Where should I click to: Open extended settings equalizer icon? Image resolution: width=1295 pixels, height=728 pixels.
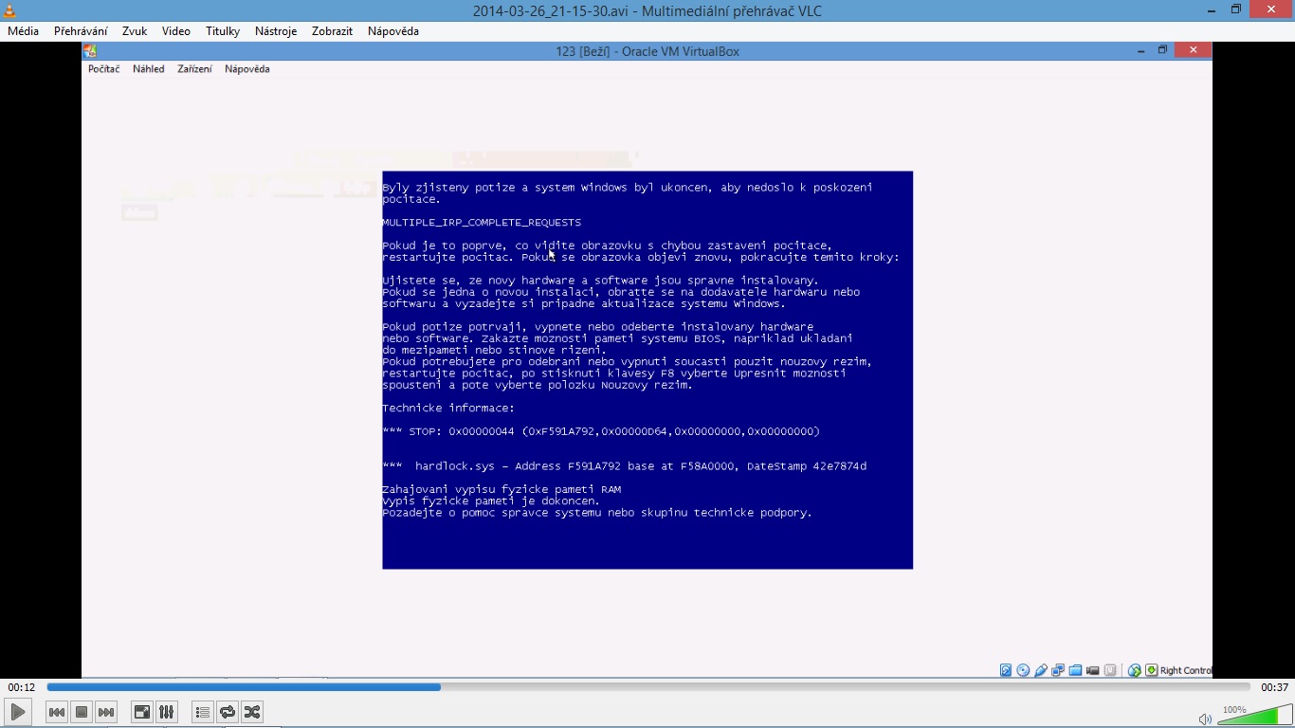pyautogui.click(x=167, y=712)
